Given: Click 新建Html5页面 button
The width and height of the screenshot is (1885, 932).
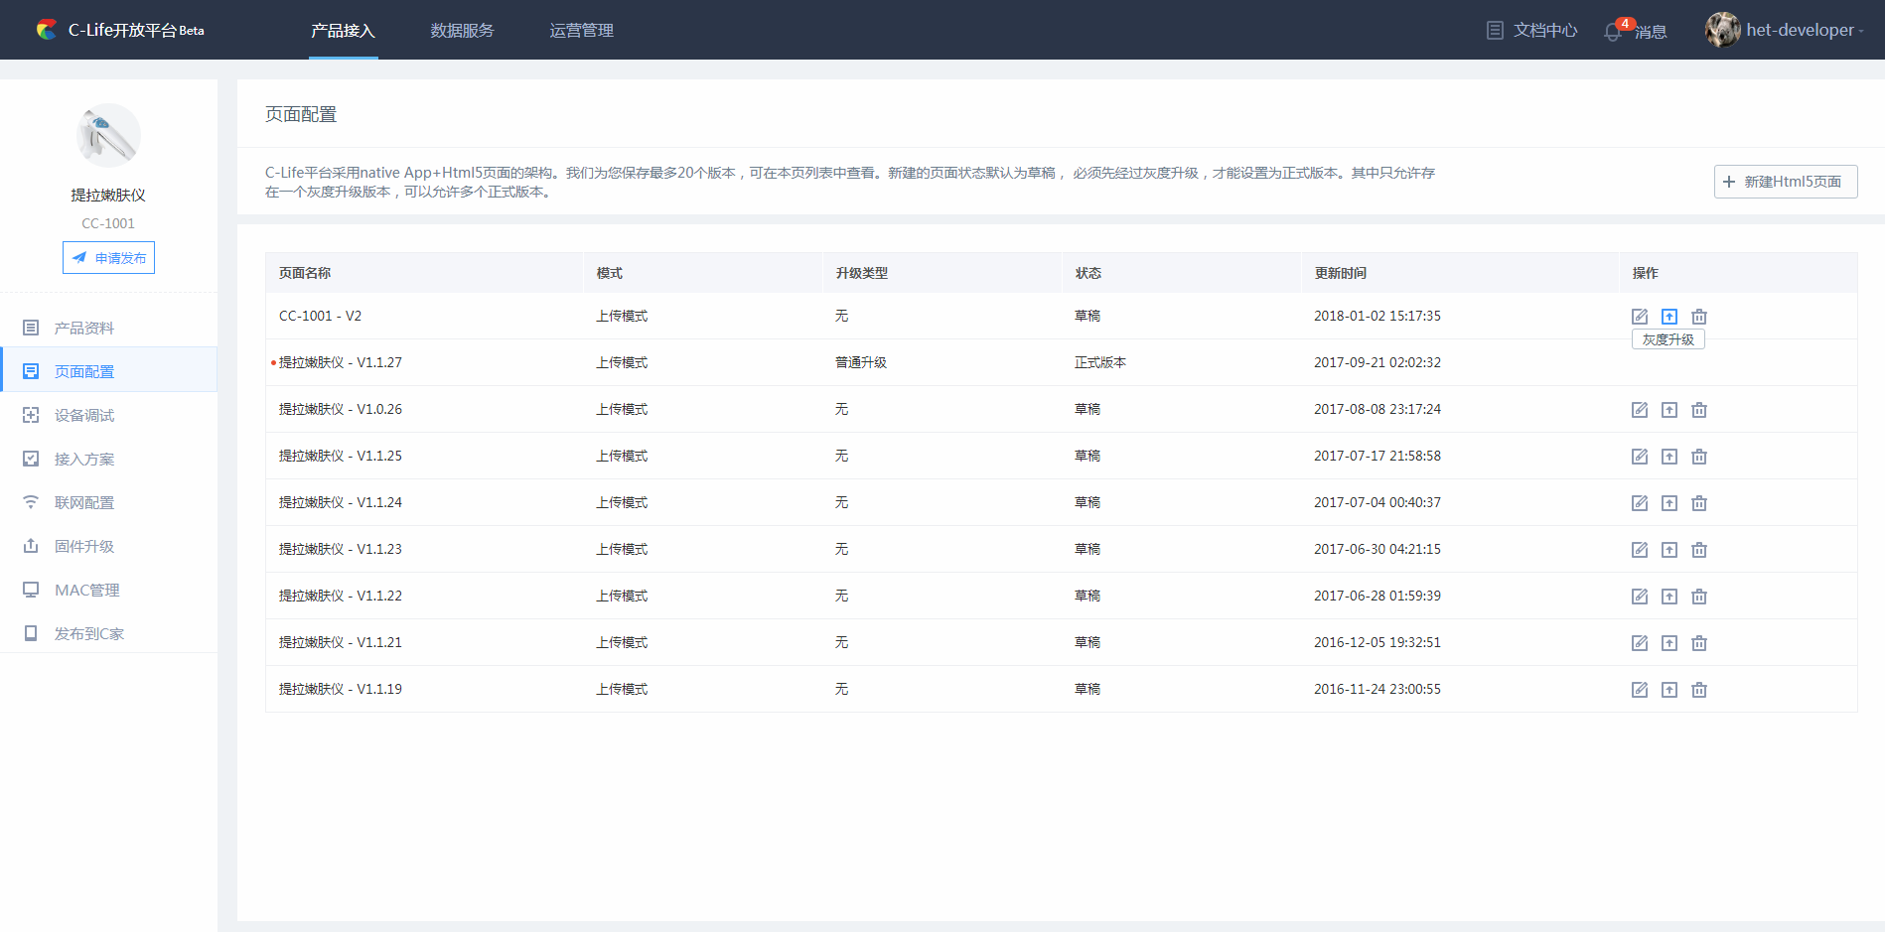Looking at the screenshot, I should point(1786,182).
